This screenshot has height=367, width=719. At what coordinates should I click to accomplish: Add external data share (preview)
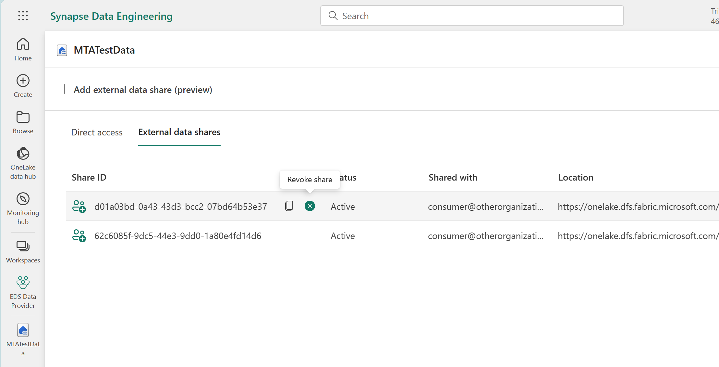click(136, 90)
